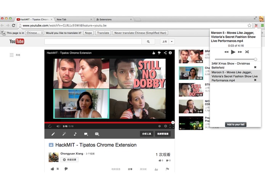This screenshot has width=265, height=188.
Task: Open the STILL NO DOBBY thumbnail in sidebar
Action: pos(191,90)
